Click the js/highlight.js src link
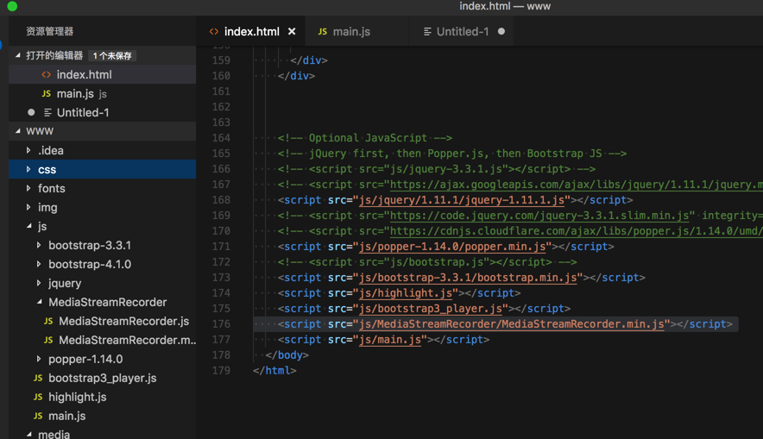 tap(406, 293)
